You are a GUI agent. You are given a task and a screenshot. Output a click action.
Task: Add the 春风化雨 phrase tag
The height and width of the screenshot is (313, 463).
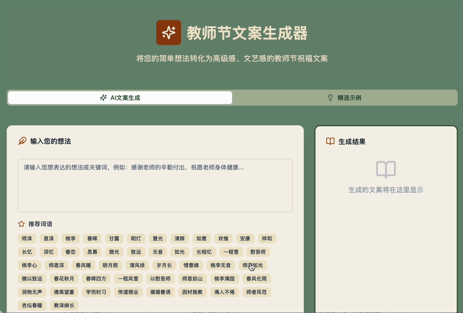coord(256,279)
